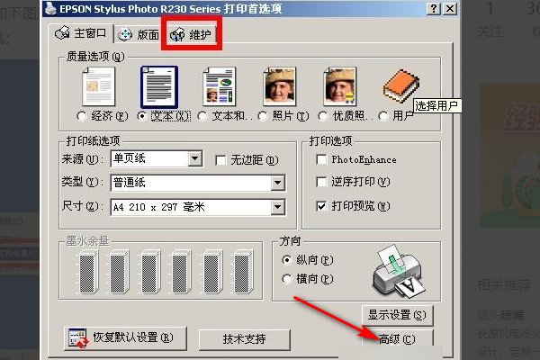The height and width of the screenshot is (360, 540).
Task: Open 高级 advanced settings button
Action: coord(397,339)
